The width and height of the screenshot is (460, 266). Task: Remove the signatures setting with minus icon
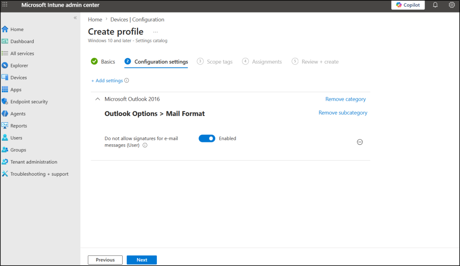pos(360,142)
